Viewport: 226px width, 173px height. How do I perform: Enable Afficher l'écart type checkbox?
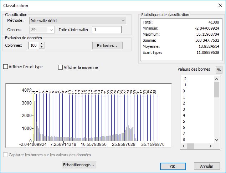(x=5, y=67)
